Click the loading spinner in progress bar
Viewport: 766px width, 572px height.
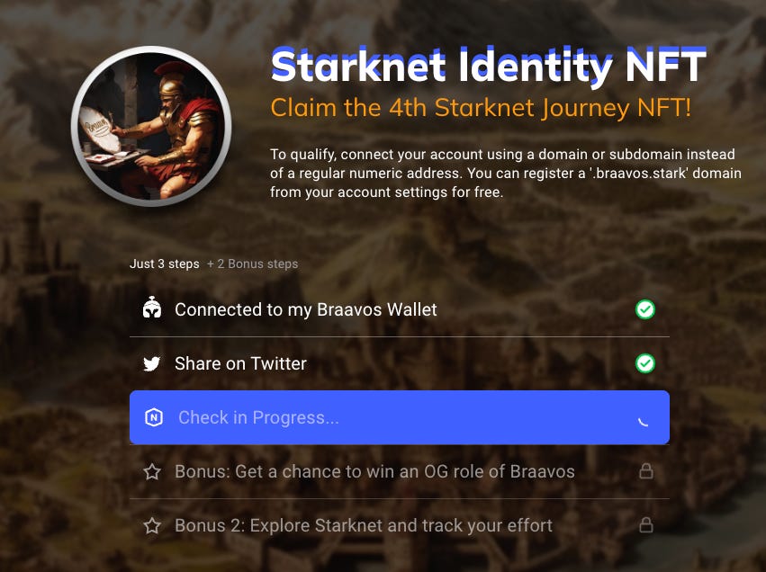tap(644, 421)
